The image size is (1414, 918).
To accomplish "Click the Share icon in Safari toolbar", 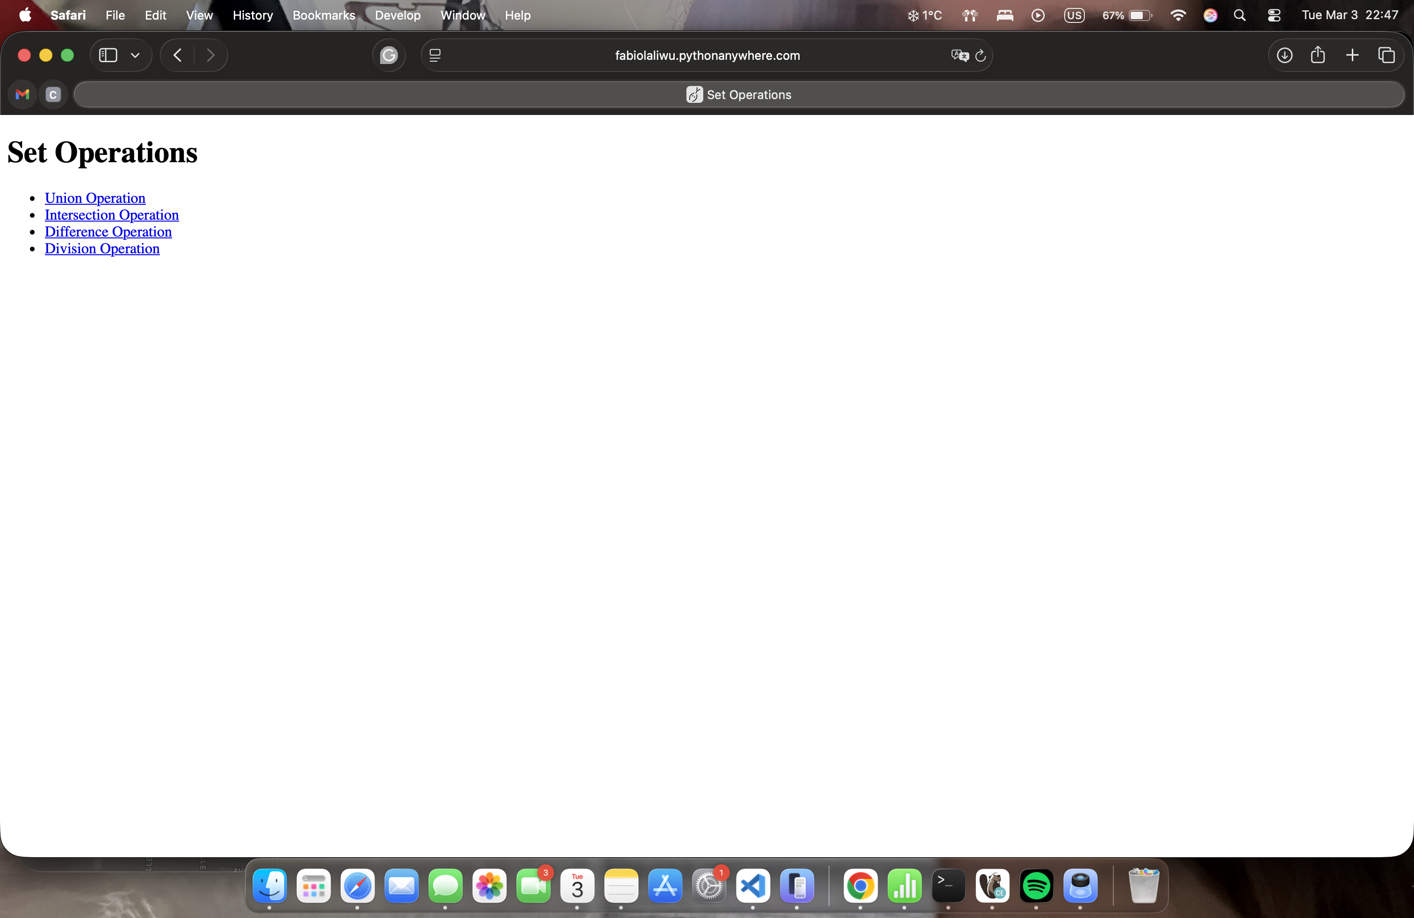I will (x=1318, y=55).
